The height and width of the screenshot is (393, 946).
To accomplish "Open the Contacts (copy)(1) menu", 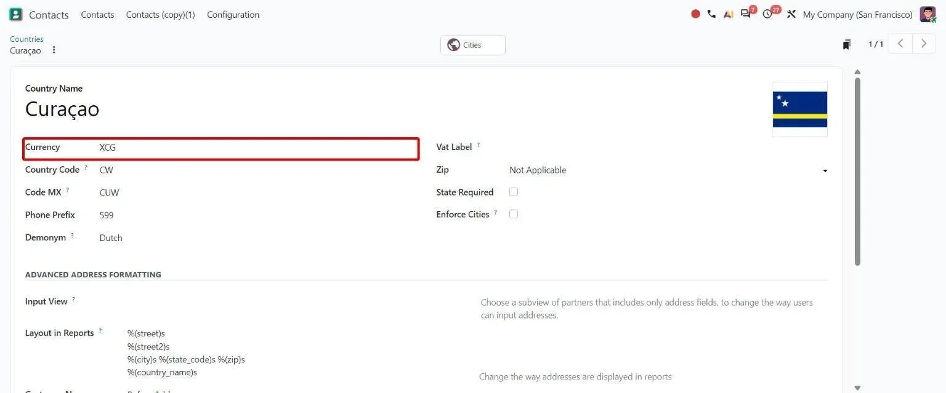I will [161, 15].
